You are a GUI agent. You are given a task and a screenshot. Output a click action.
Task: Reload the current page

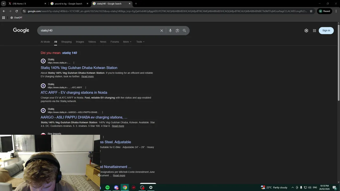tap(16, 11)
